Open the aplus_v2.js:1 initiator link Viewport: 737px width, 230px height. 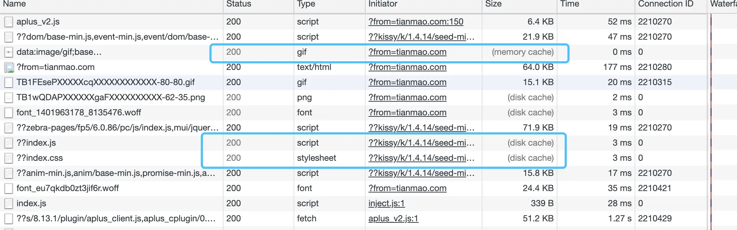click(393, 218)
